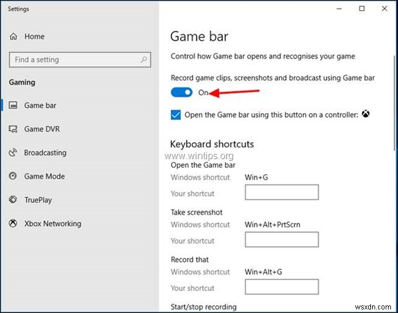Open Xbox Networking settings
Screen dimensions: 398x313
tap(53, 224)
